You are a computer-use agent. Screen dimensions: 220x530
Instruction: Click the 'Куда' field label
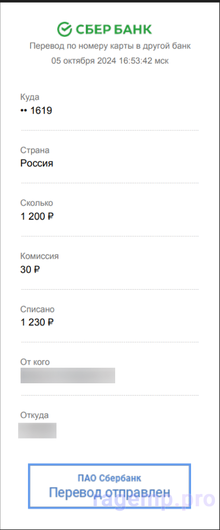click(x=30, y=97)
